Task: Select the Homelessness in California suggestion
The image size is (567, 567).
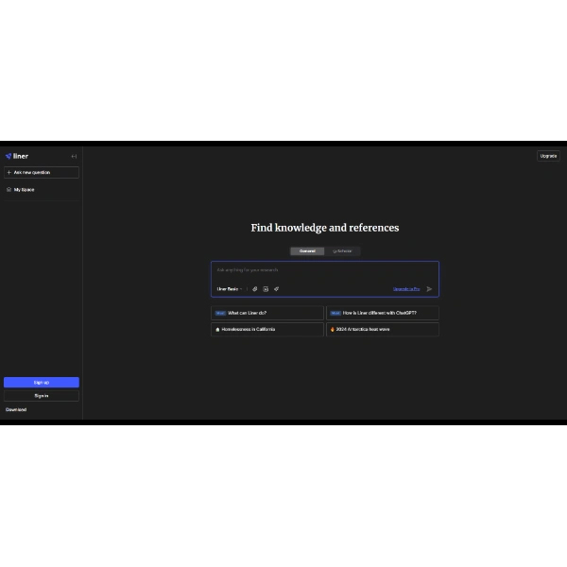Action: 267,330
